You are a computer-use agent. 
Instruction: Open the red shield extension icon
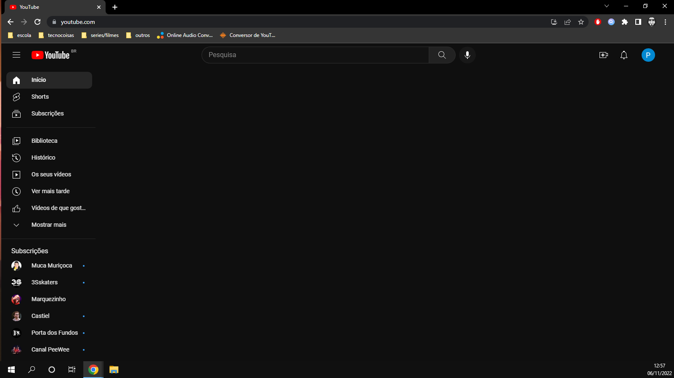tap(598, 22)
